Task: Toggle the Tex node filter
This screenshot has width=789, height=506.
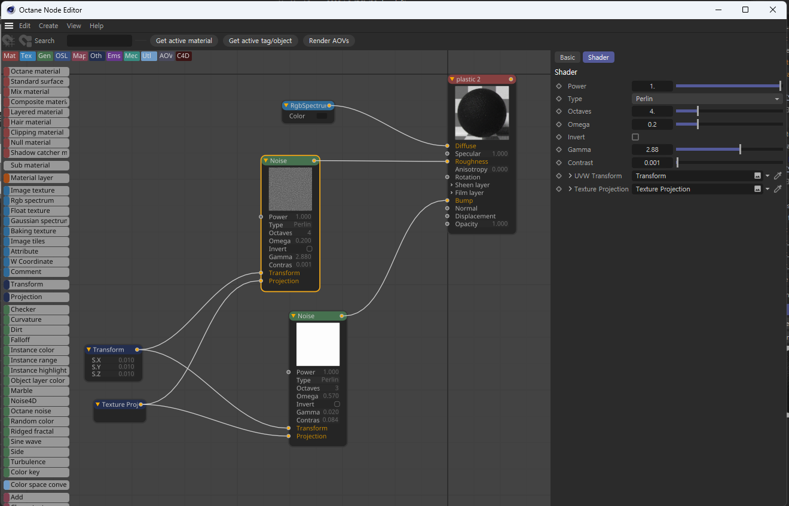Action: [x=27, y=56]
